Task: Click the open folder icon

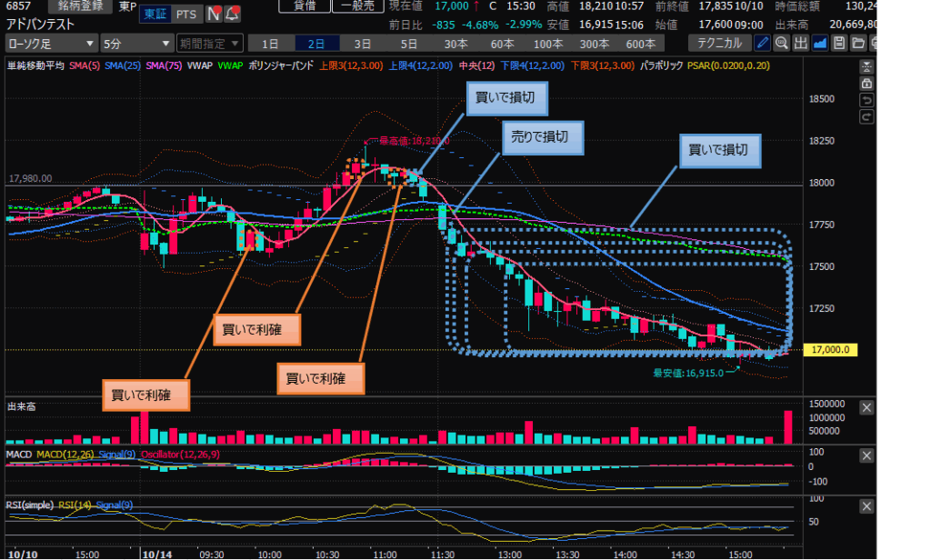Action: coord(858,43)
